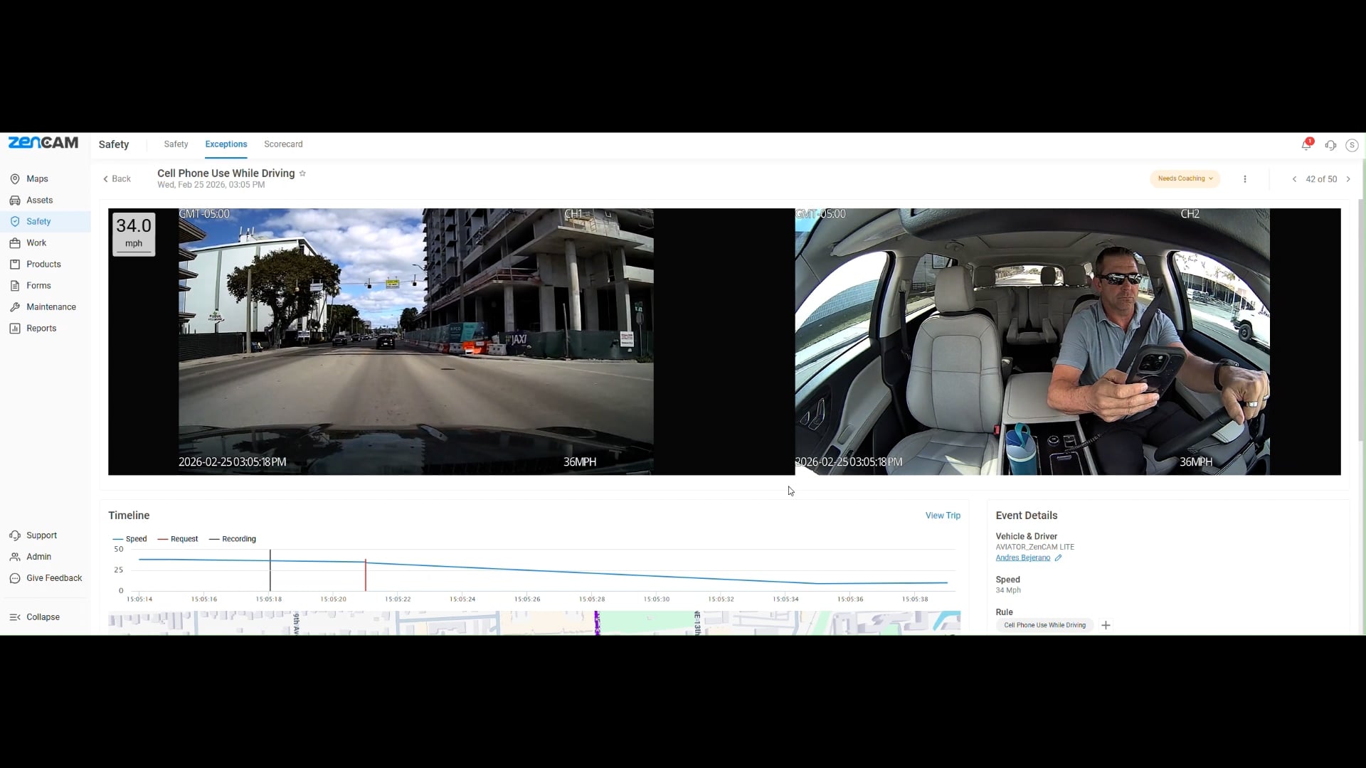Open the View Trip link
This screenshot has height=768, width=1366.
pyautogui.click(x=943, y=516)
